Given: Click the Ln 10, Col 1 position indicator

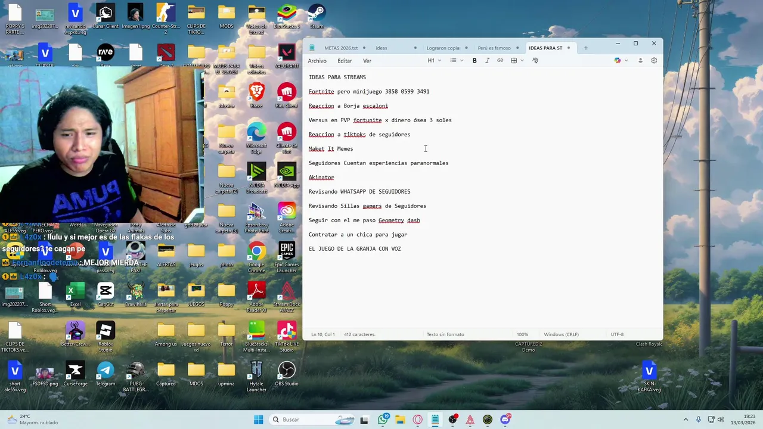Looking at the screenshot, I should (x=322, y=334).
